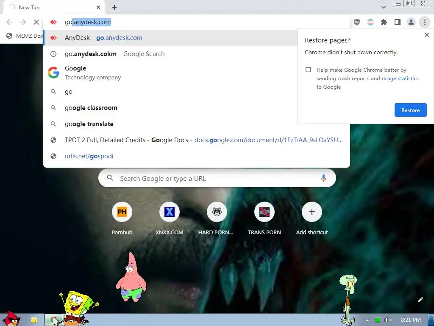Screen dimensions: 434x326
Task: Open a new tab with plus button
Action: pyautogui.click(x=114, y=7)
